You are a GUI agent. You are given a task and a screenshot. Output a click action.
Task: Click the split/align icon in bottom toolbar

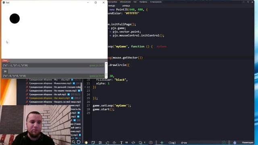point(114,143)
